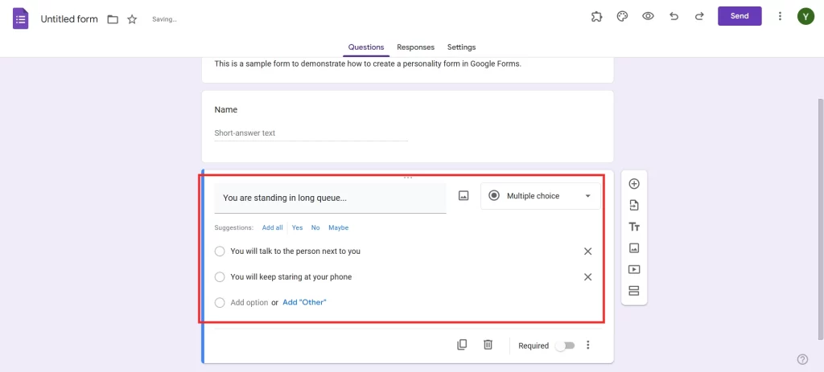Image resolution: width=824 pixels, height=372 pixels.
Task: Select radio for 'You will keep staring at your phone'
Action: [220, 277]
